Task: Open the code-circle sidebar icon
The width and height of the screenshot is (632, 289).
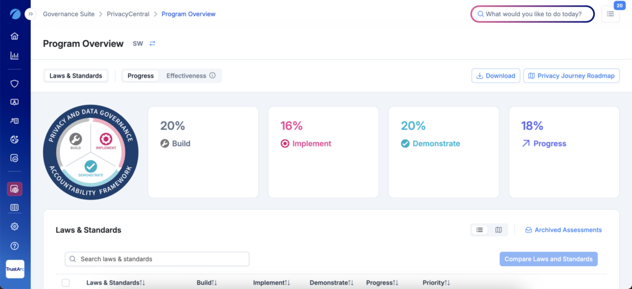Action: tap(15, 158)
